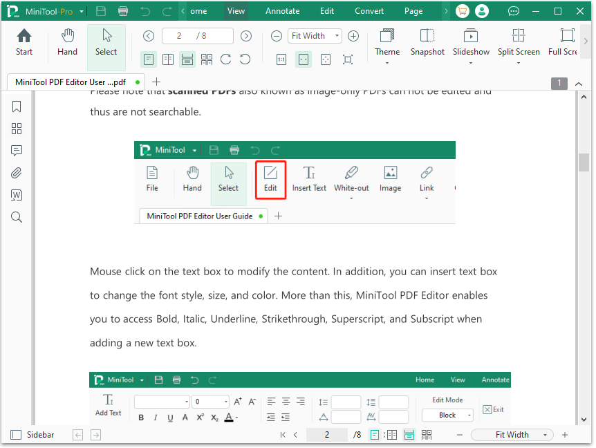
Task: Expand the Split Screen options
Action: 519,45
